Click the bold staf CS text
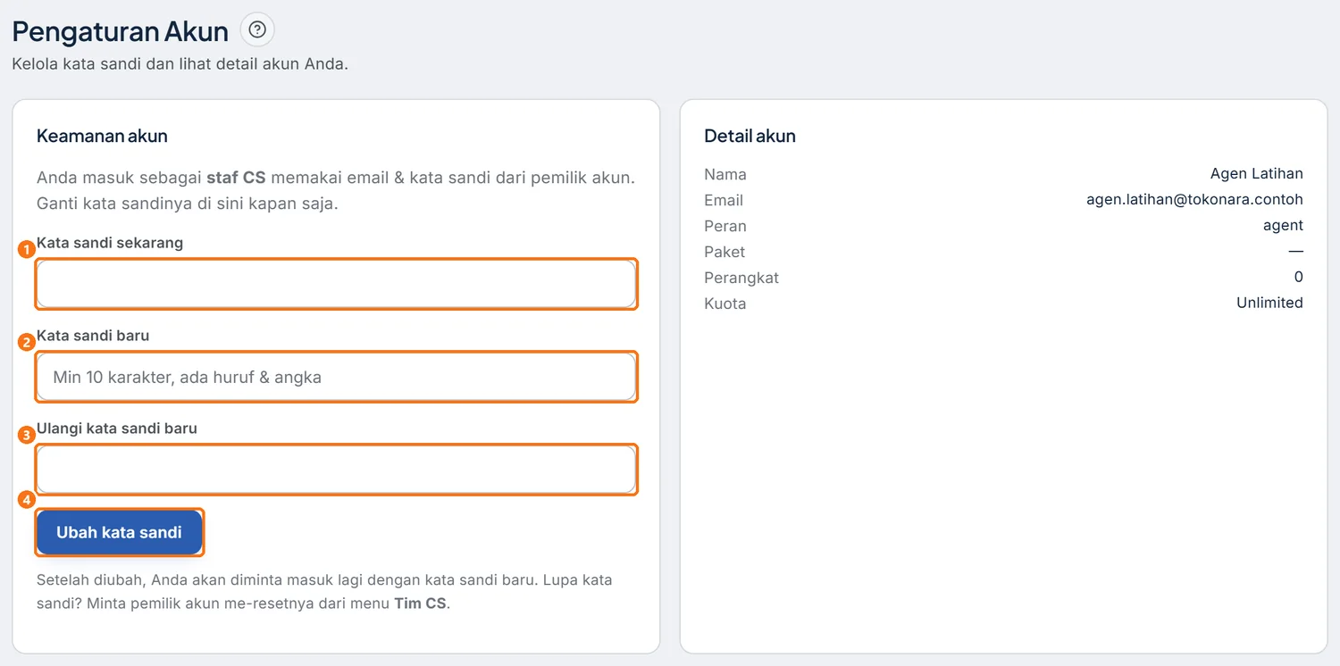This screenshot has width=1340, height=666. [x=236, y=178]
